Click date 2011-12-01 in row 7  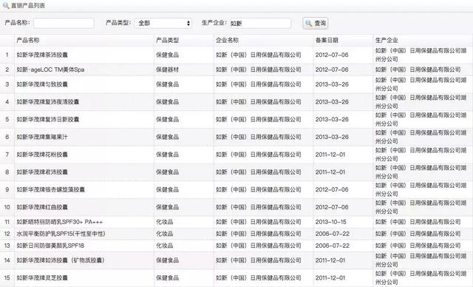tap(330, 155)
